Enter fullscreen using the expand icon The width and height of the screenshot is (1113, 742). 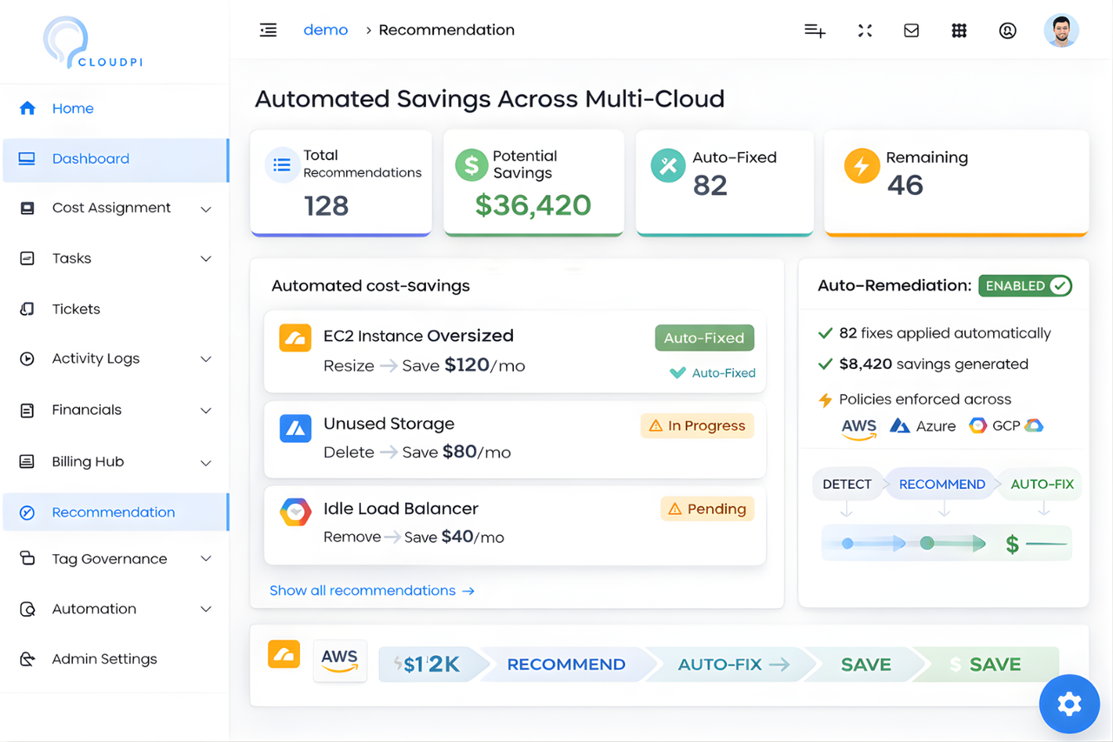click(864, 30)
